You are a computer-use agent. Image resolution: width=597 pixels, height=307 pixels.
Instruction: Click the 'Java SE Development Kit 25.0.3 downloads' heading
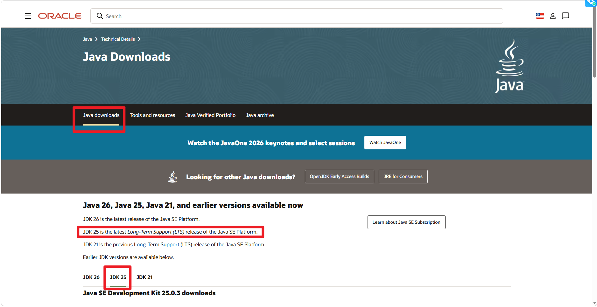[x=149, y=293]
